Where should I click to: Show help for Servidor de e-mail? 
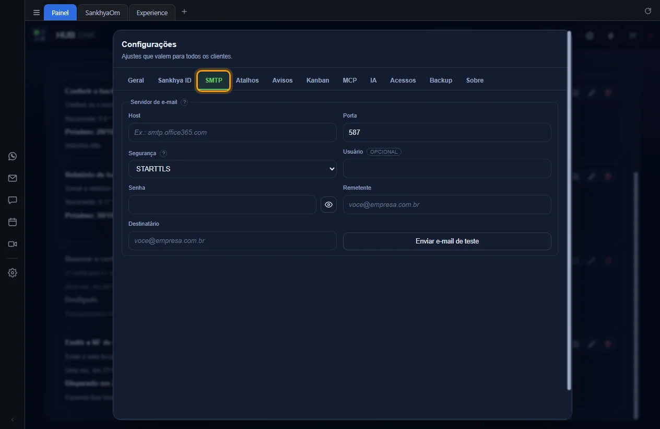pyautogui.click(x=184, y=102)
